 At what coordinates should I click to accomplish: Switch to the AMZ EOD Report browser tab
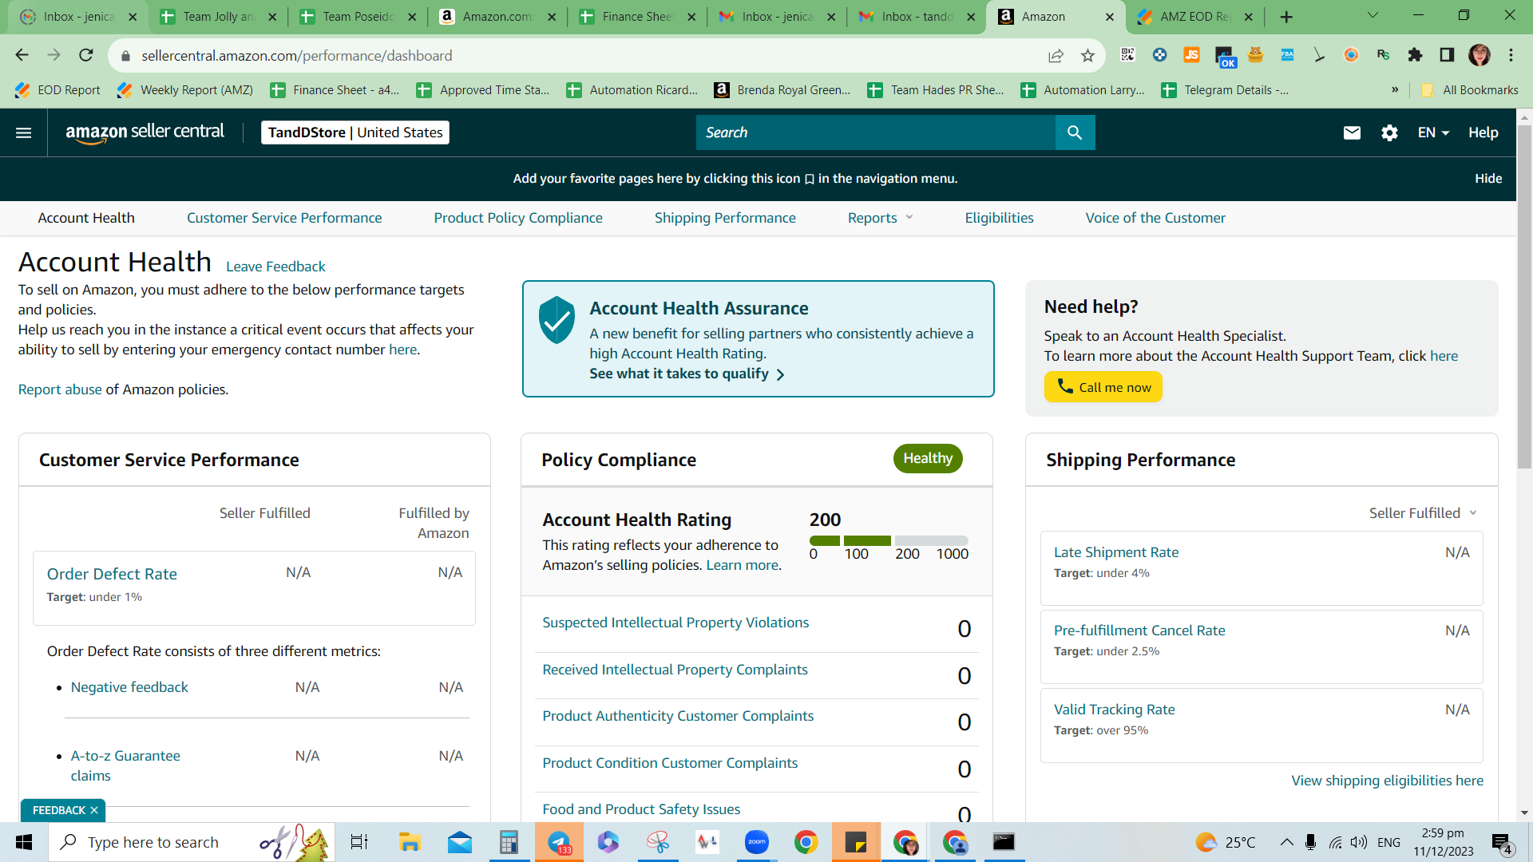pos(1195,17)
